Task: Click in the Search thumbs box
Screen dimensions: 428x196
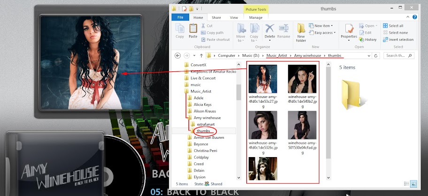Action: (398, 56)
